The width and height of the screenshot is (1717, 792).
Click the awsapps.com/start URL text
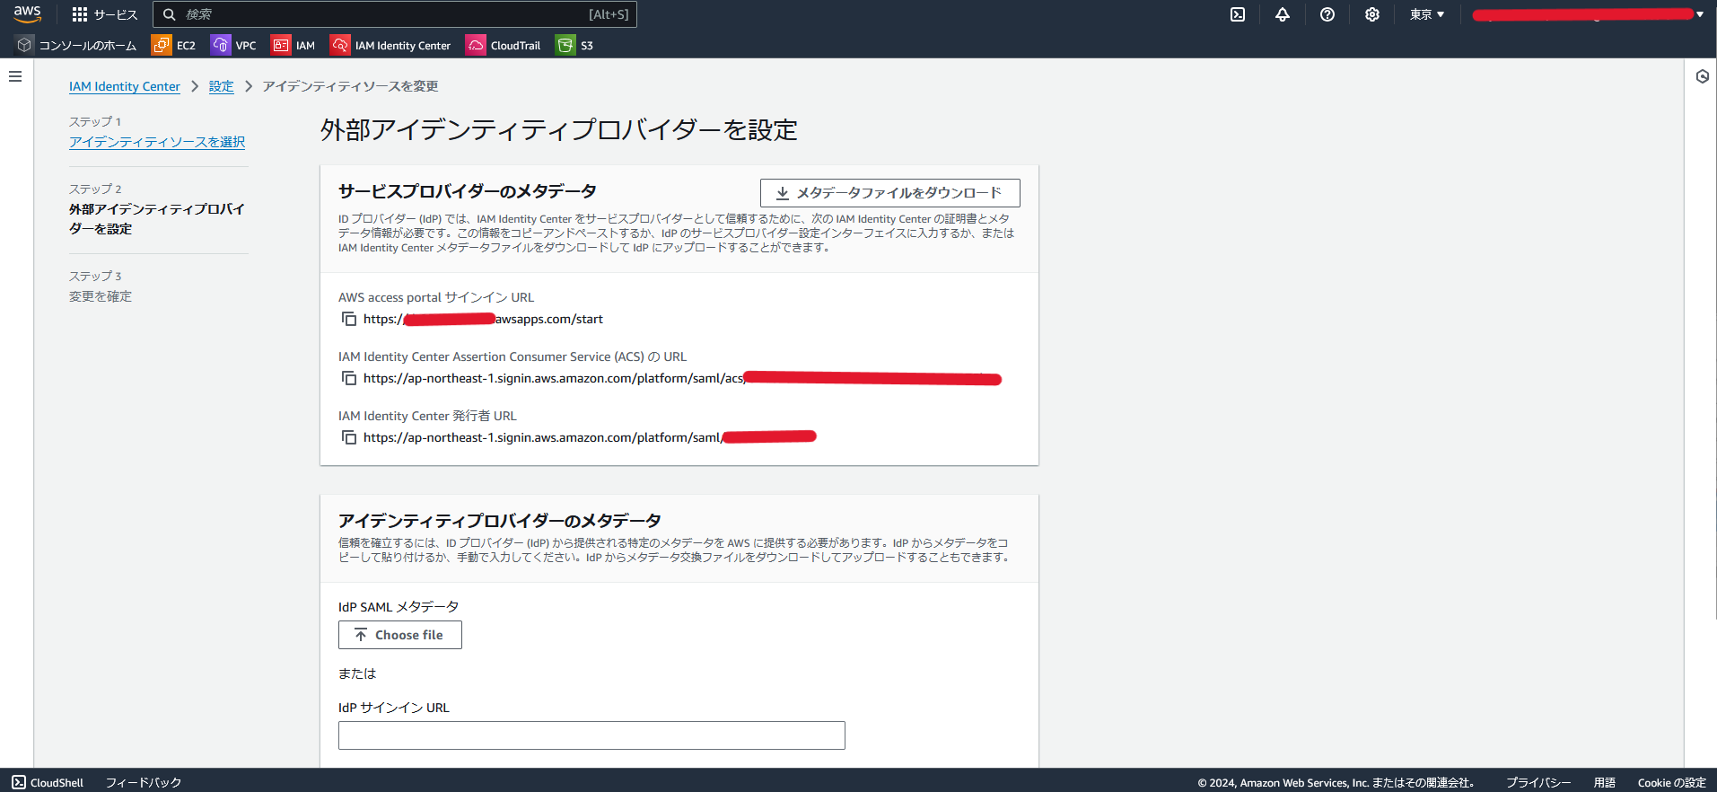[x=483, y=319]
